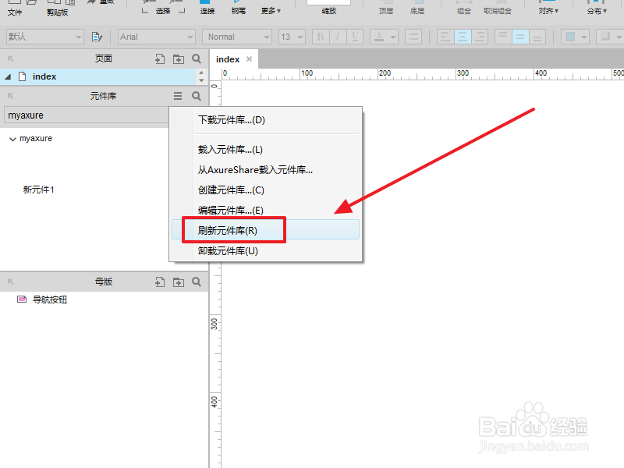Screen dimensions: 624x468
Task: Send to back with 底层
Action: click(x=417, y=8)
